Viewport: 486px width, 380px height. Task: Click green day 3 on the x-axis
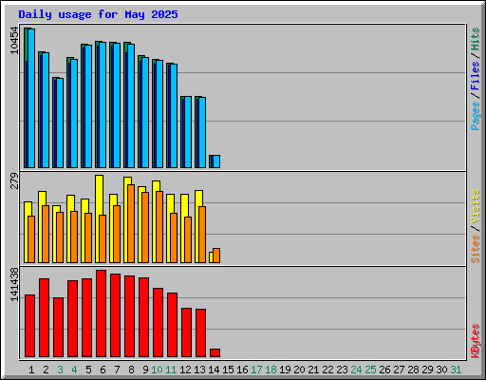(x=60, y=370)
